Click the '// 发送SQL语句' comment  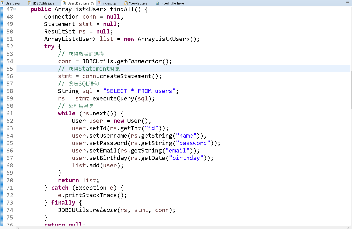[79, 84]
